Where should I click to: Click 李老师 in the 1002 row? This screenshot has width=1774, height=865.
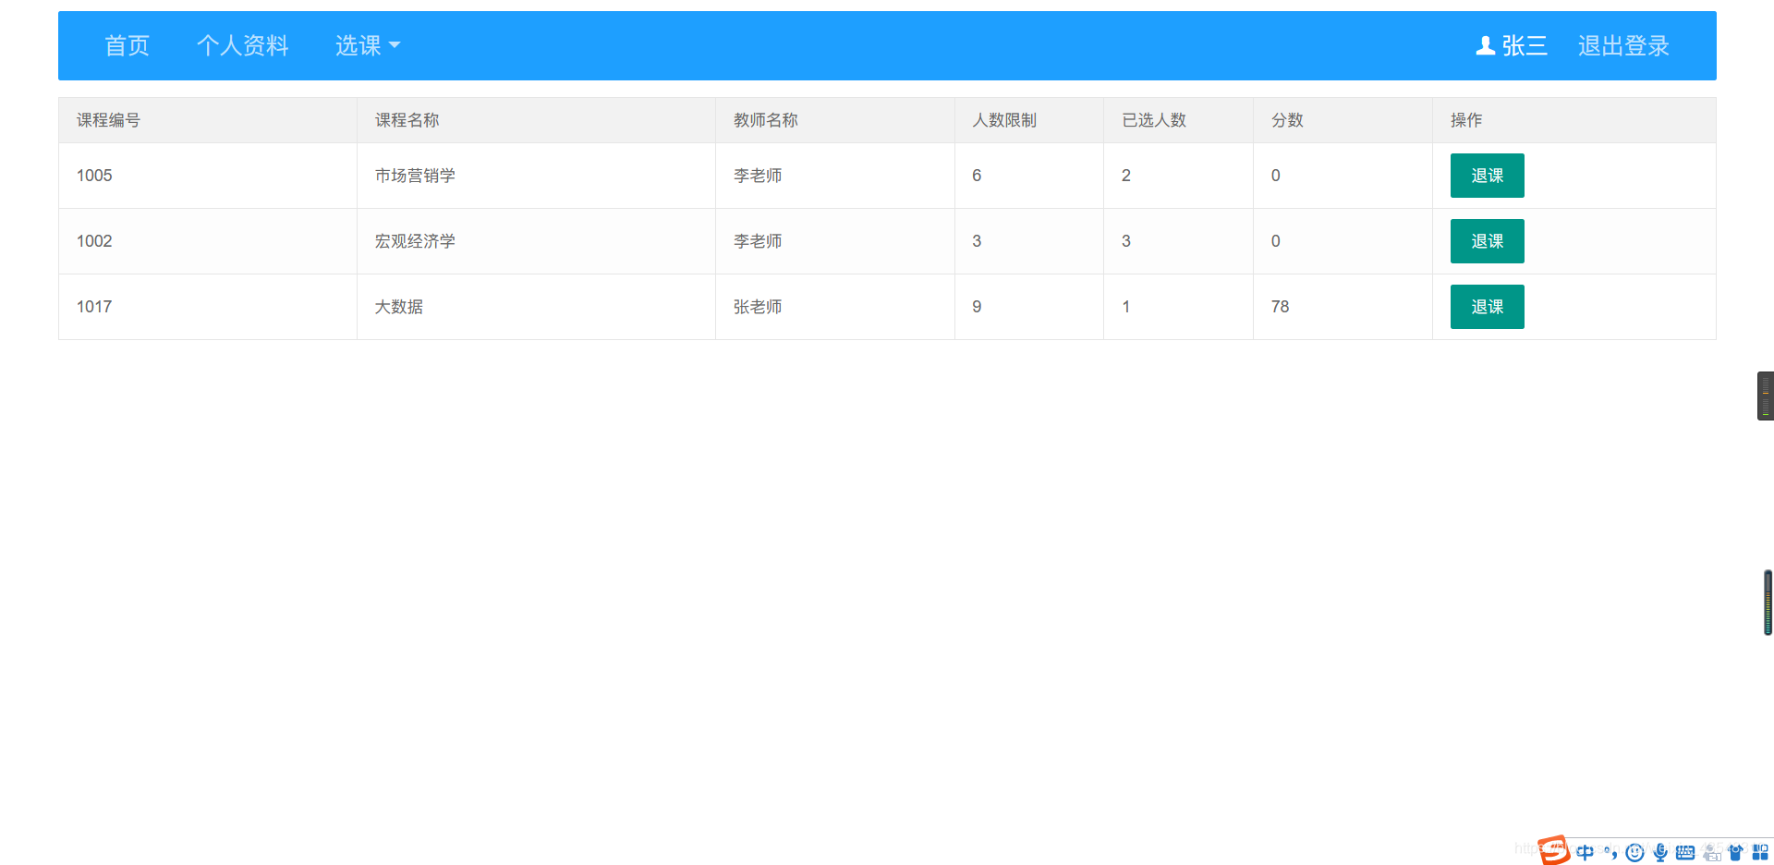tap(758, 241)
